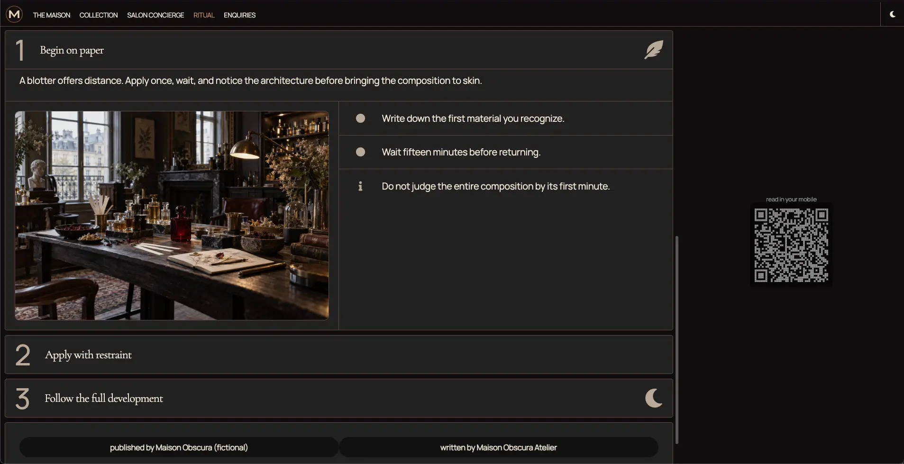Open the perfume atelier photo
The height and width of the screenshot is (464, 904).
coord(172,216)
